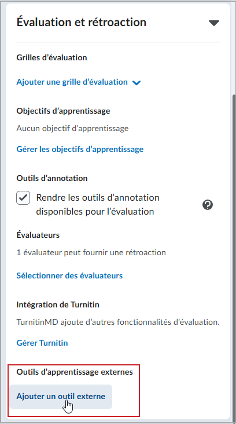This screenshot has width=236, height=424.
Task: Click the Évaluation et rétroaction heading
Action: [82, 22]
